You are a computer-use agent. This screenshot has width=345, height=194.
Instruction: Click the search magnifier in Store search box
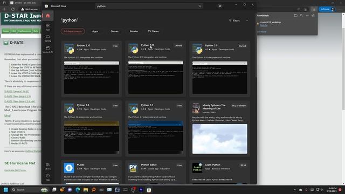(199, 6)
